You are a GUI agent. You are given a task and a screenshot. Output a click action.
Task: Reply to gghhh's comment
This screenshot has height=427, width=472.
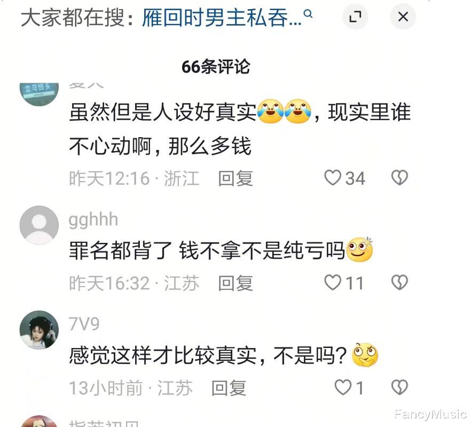coord(235,283)
